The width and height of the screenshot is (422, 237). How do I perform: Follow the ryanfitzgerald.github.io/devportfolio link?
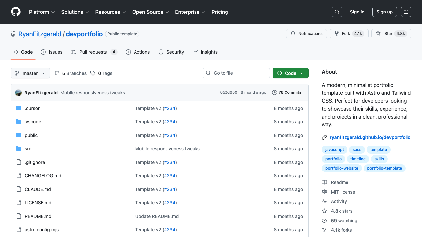(x=370, y=137)
